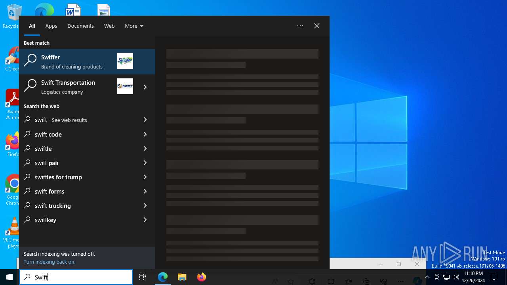This screenshot has width=507, height=285.
Task: Open Task View on the taskbar
Action: point(143,277)
